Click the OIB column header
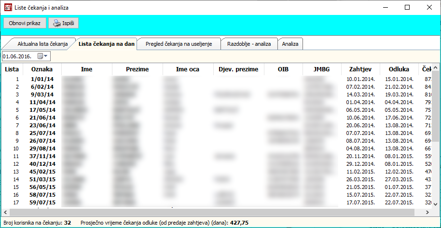 (x=283, y=69)
